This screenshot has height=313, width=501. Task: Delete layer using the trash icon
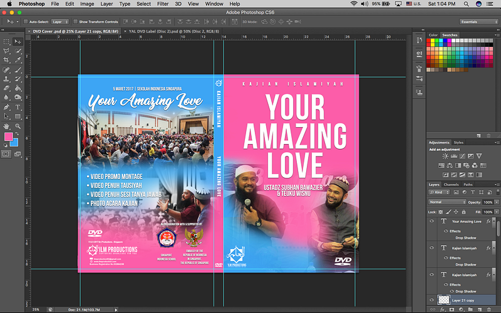point(489,309)
